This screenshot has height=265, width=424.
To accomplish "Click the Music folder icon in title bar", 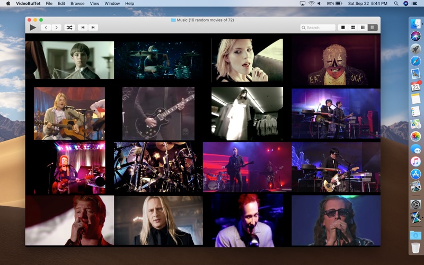I will pyautogui.click(x=173, y=20).
